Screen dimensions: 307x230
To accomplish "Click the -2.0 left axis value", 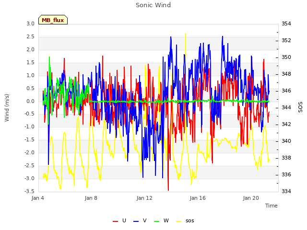I will click(29, 152).
